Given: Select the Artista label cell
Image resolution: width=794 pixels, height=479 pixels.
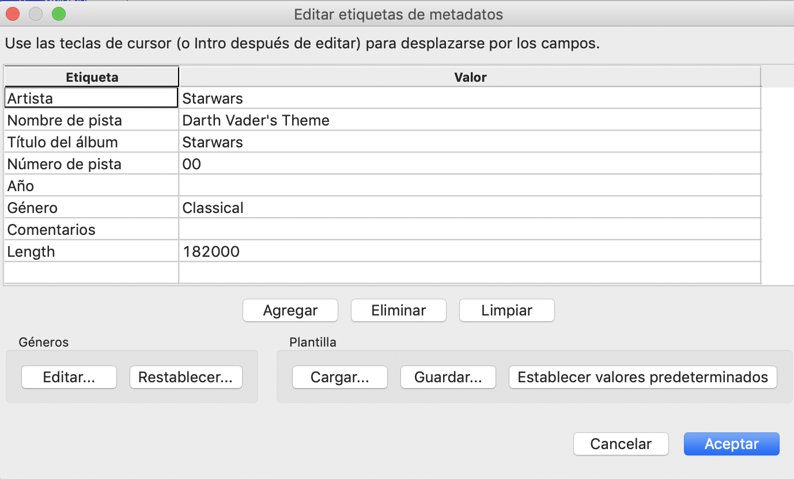Looking at the screenshot, I should pyautogui.click(x=91, y=98).
